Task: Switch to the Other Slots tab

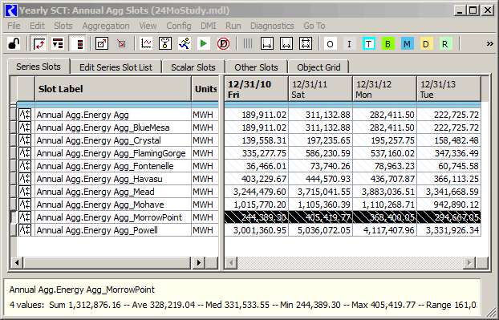Action: coord(256,67)
